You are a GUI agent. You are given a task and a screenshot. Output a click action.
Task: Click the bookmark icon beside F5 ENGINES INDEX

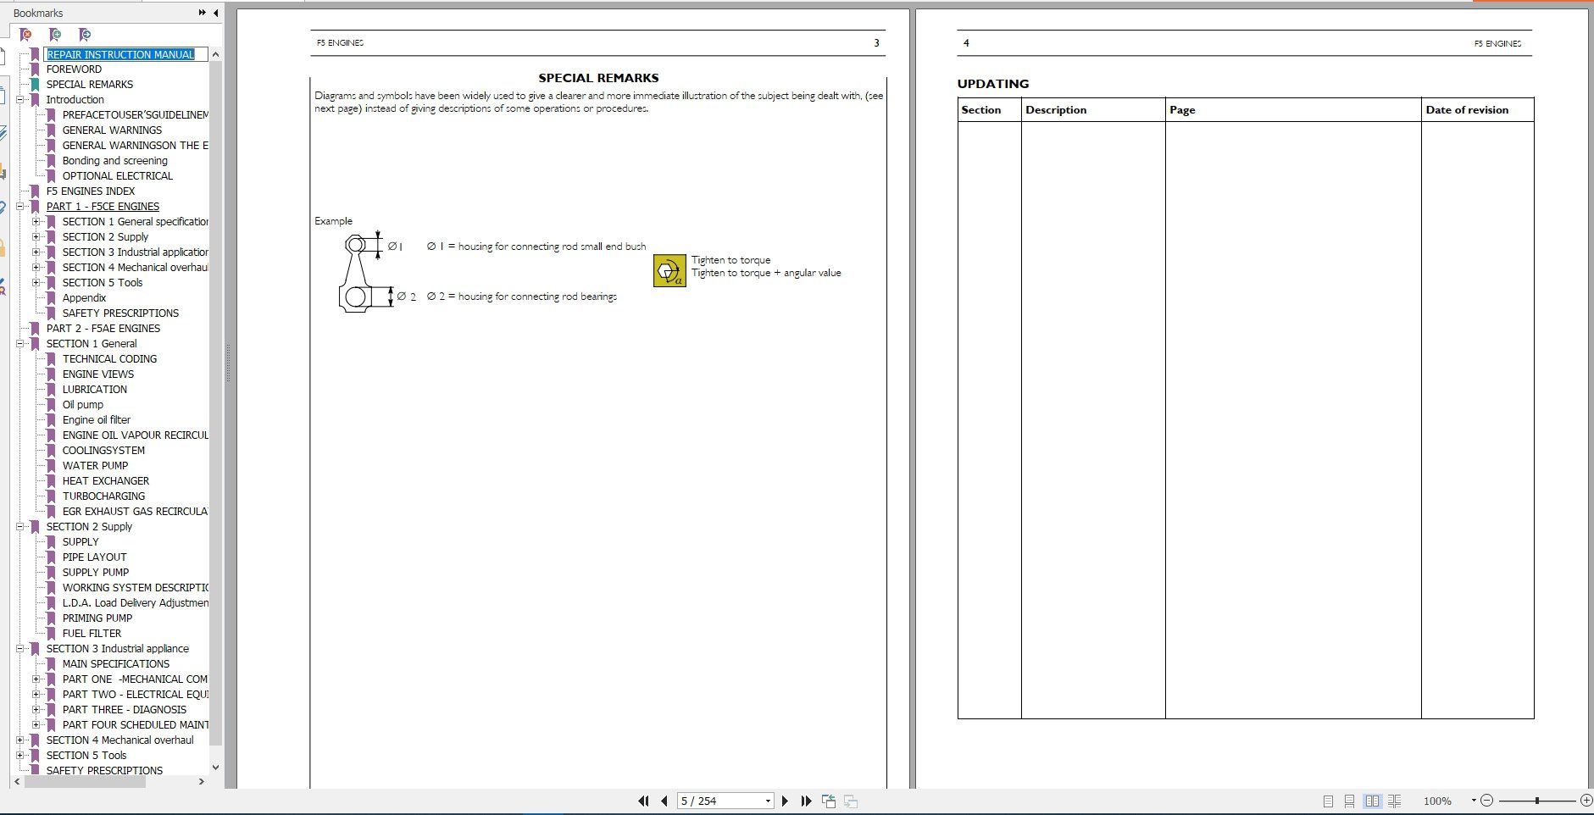click(36, 191)
